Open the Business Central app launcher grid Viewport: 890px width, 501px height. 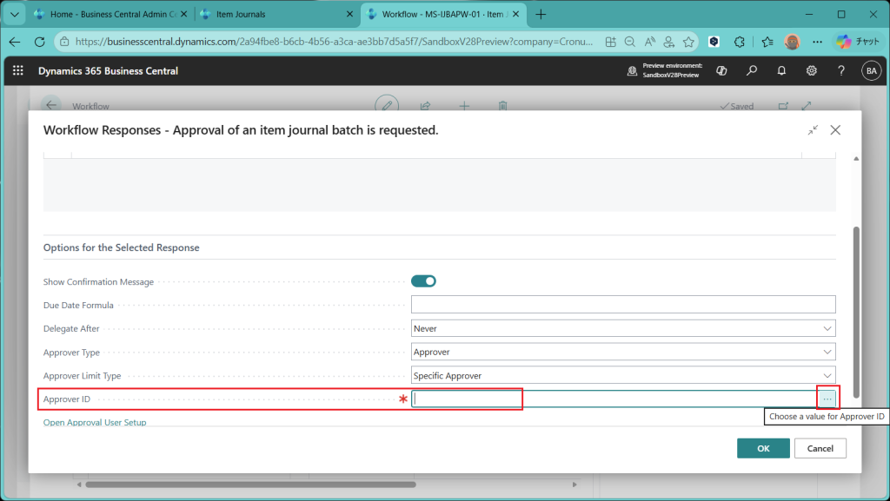(18, 71)
